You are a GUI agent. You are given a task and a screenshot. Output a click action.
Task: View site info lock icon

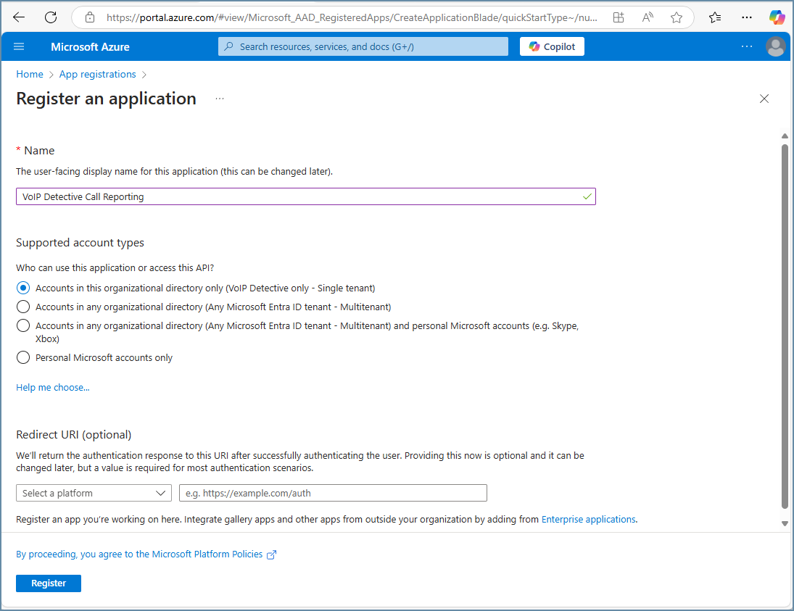[x=90, y=17]
